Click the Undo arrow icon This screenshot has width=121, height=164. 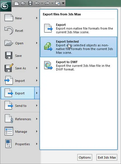pos(37,3)
